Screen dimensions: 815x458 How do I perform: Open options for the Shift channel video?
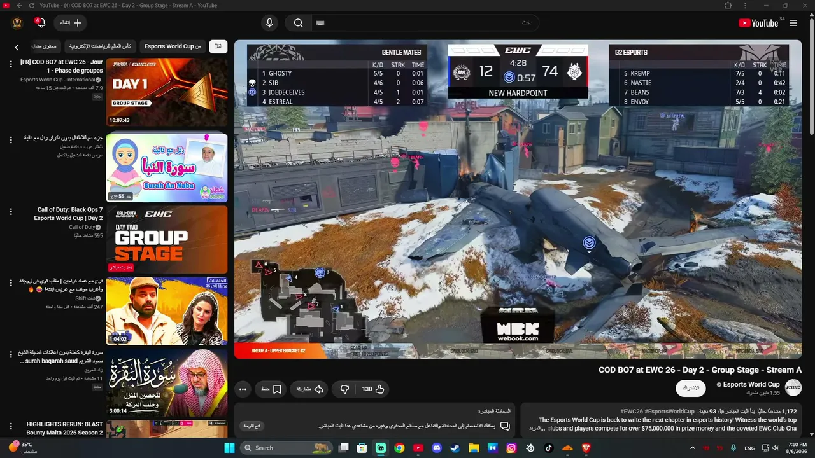pyautogui.click(x=10, y=282)
